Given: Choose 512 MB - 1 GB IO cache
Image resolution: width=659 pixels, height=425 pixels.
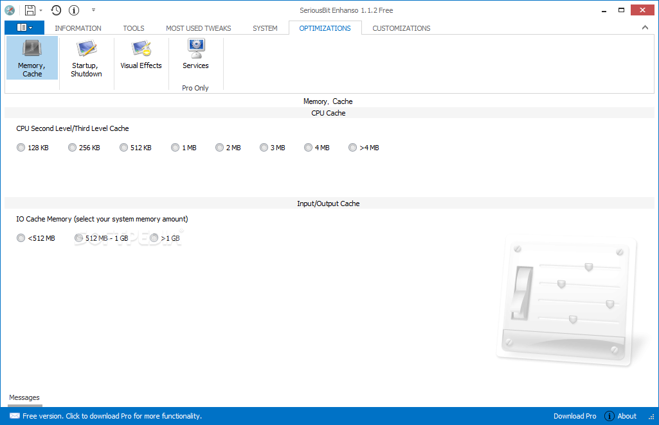Looking at the screenshot, I should click(x=102, y=238).
